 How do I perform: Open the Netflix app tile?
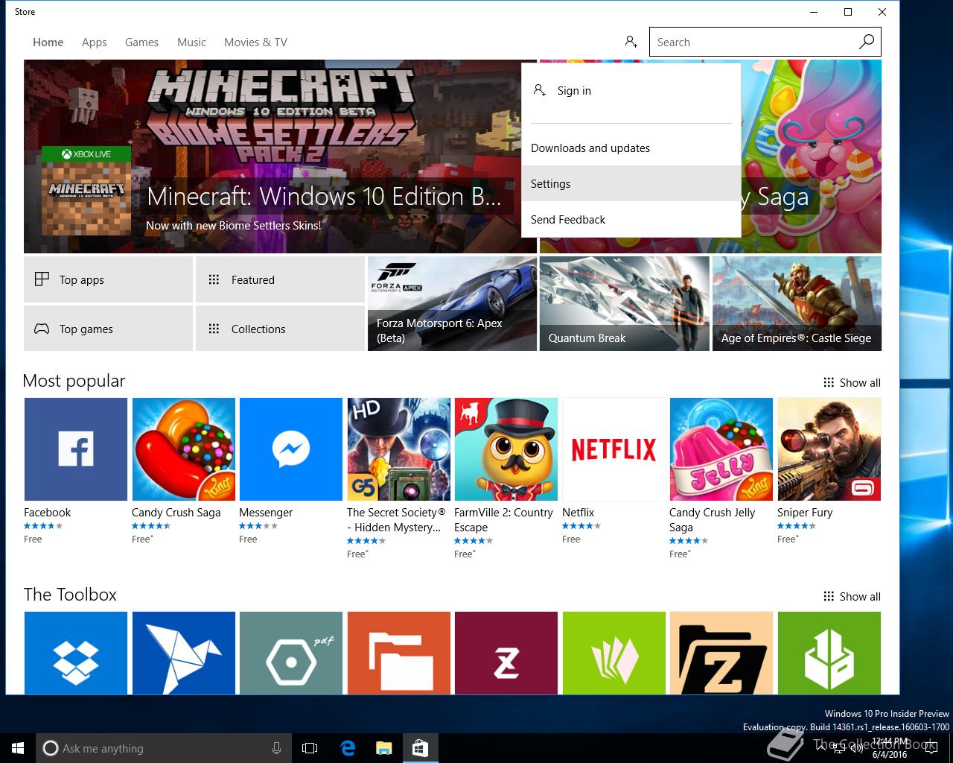click(x=614, y=449)
